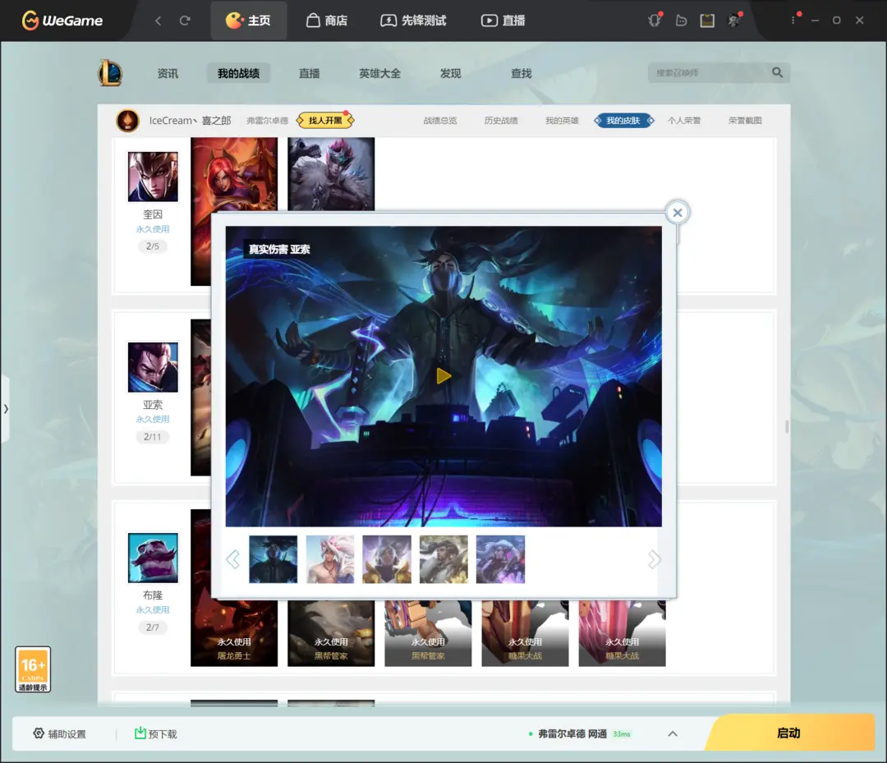This screenshot has width=887, height=763.
Task: Switch to the 个人荣誉 sub-tab
Action: [x=684, y=121]
